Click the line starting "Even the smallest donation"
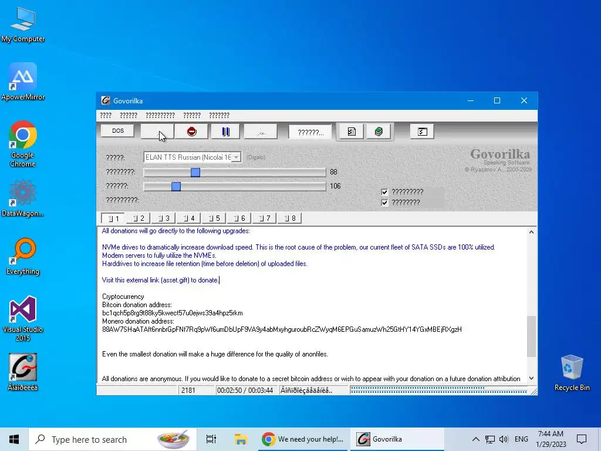 point(215,354)
